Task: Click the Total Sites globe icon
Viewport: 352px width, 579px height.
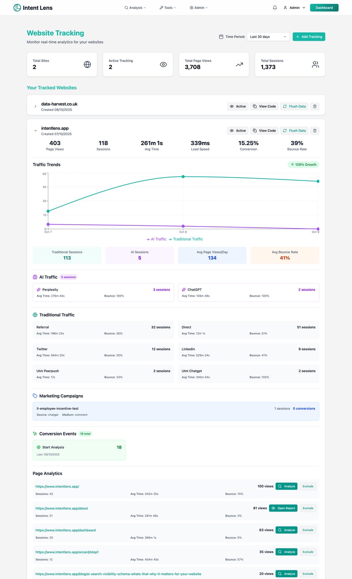Action: click(x=87, y=64)
